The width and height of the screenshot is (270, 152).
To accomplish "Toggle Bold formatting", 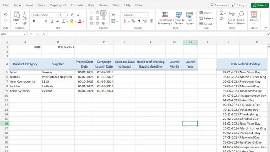I will pos(34,21).
